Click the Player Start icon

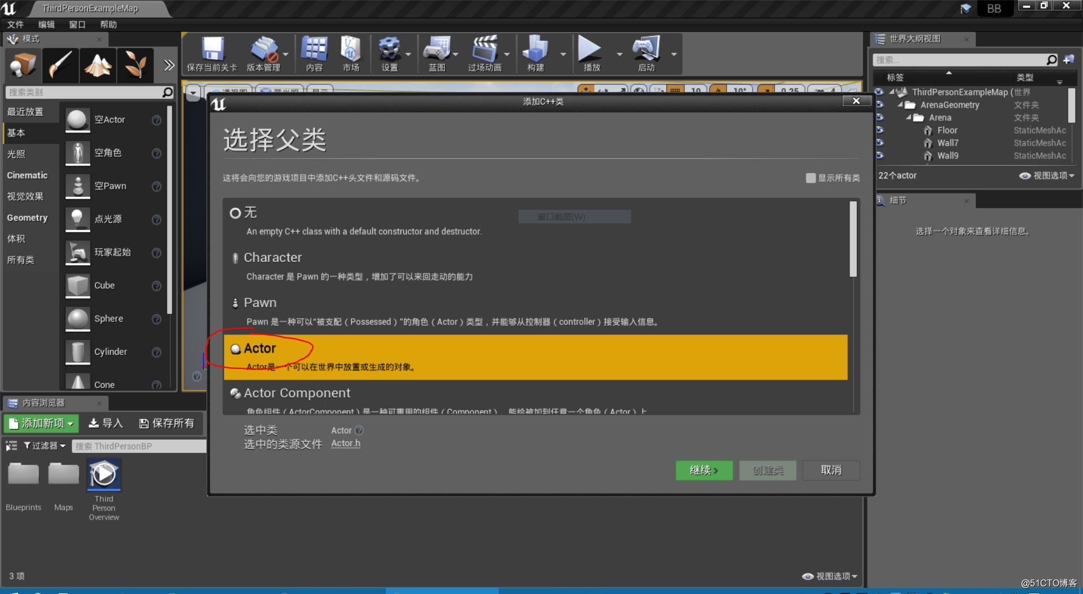point(78,252)
